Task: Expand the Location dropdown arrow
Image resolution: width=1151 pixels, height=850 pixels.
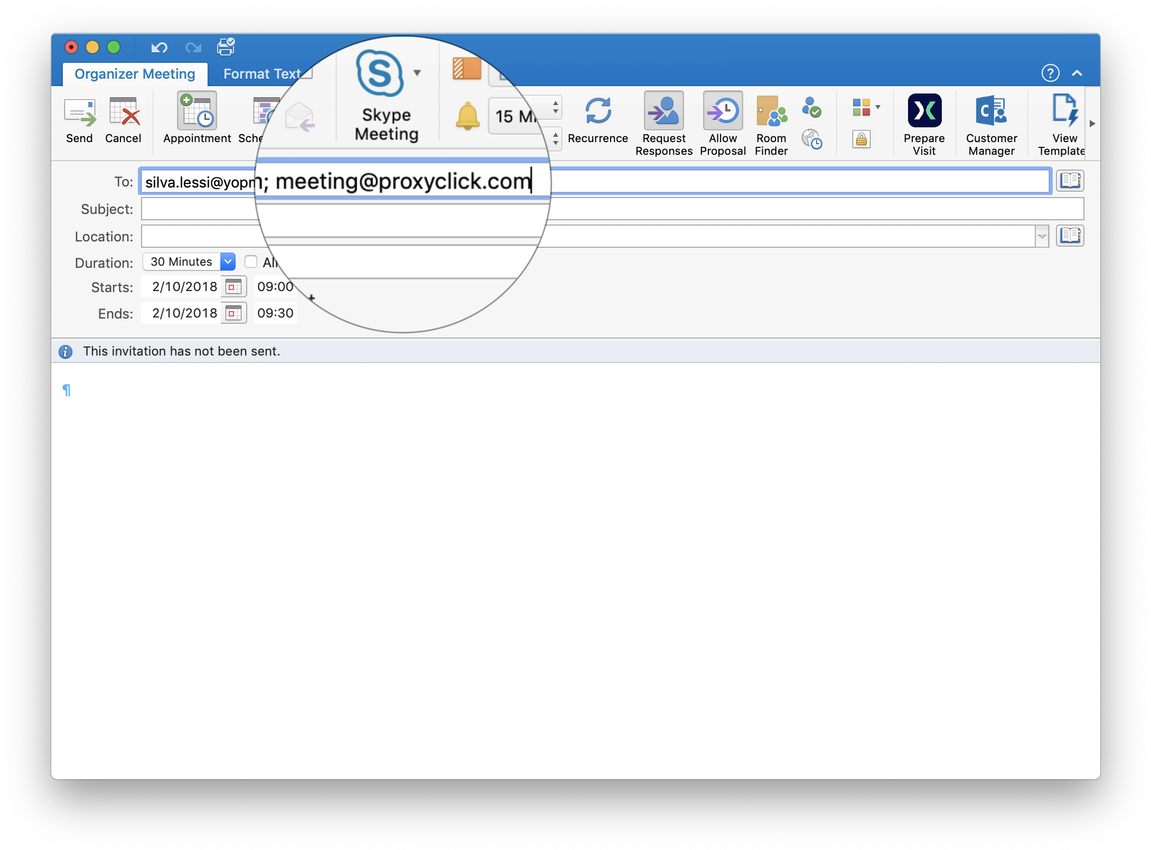Action: [x=1042, y=236]
